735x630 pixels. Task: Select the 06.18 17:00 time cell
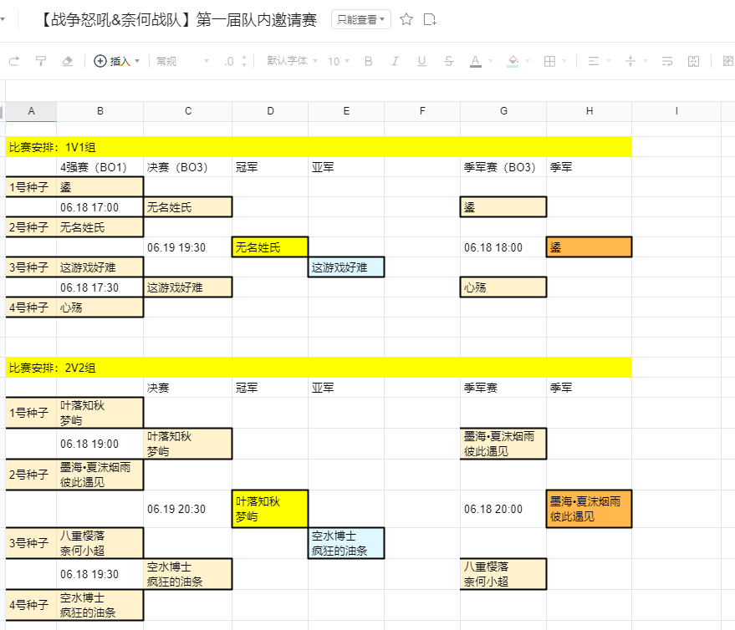click(x=100, y=207)
